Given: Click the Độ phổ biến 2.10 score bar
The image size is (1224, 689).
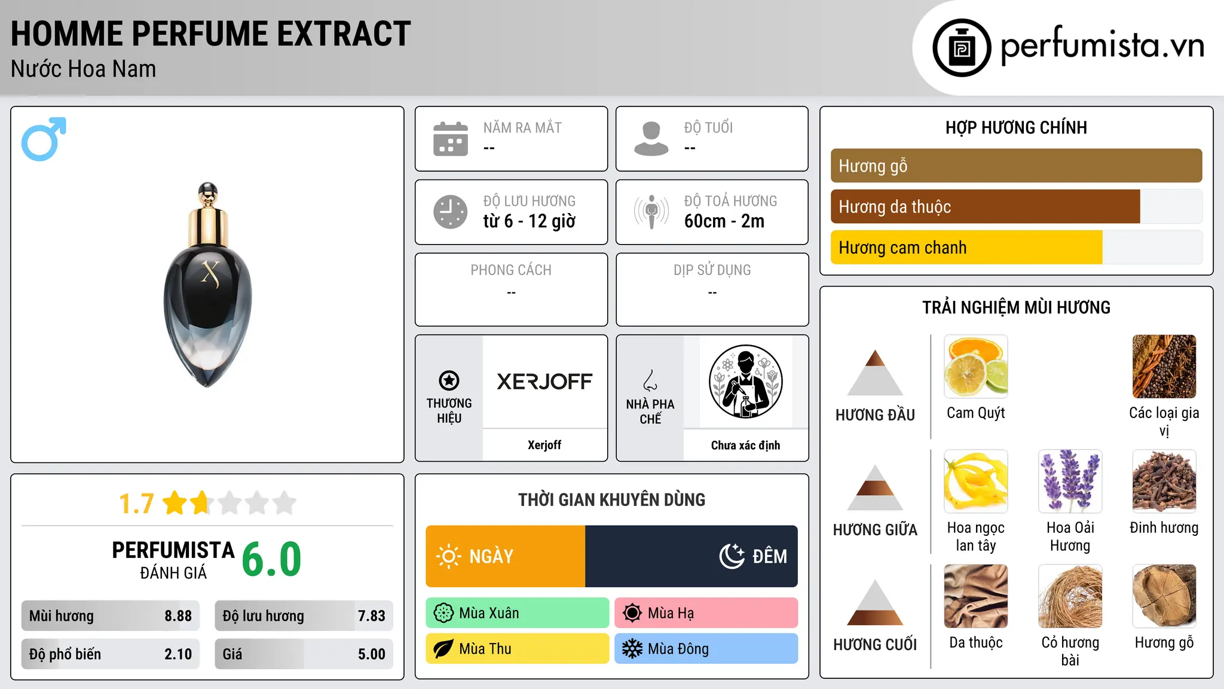Looking at the screenshot, I should [111, 654].
